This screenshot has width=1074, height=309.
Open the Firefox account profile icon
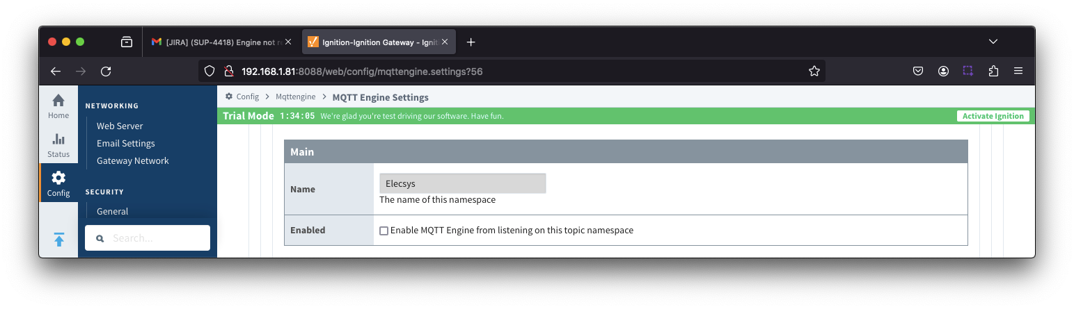(943, 71)
